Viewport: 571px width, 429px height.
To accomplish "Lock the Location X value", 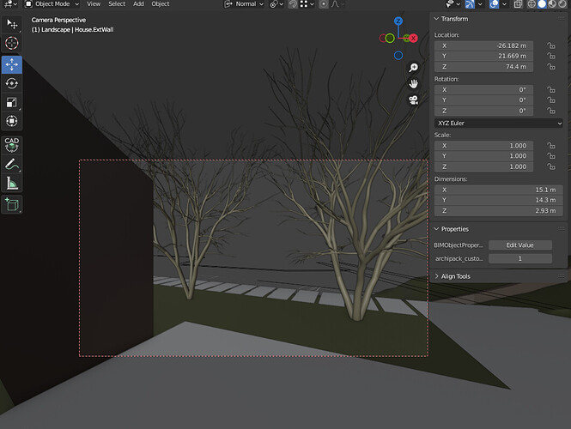I will coord(551,45).
